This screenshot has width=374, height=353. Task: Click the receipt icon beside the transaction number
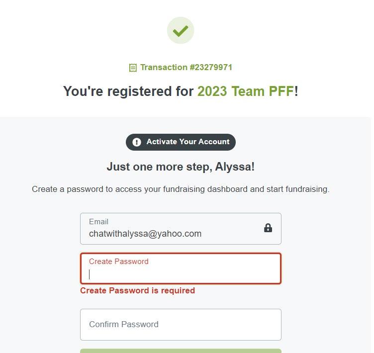[x=133, y=68]
